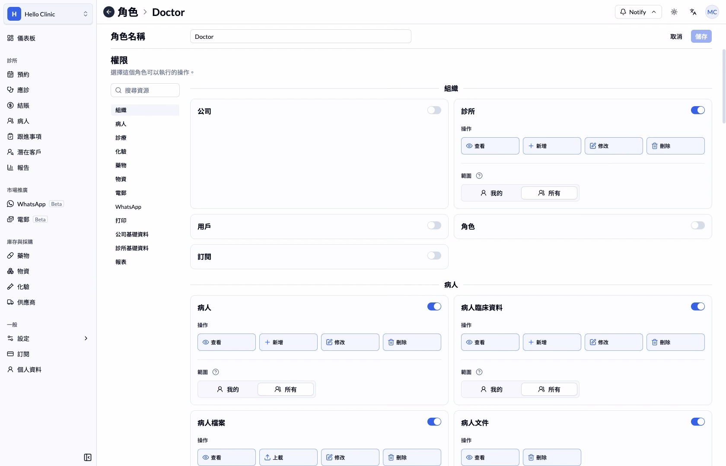Viewport: 726px width, 466px height.
Task: Jump to 病人 section in permissions list
Action: pyautogui.click(x=145, y=124)
